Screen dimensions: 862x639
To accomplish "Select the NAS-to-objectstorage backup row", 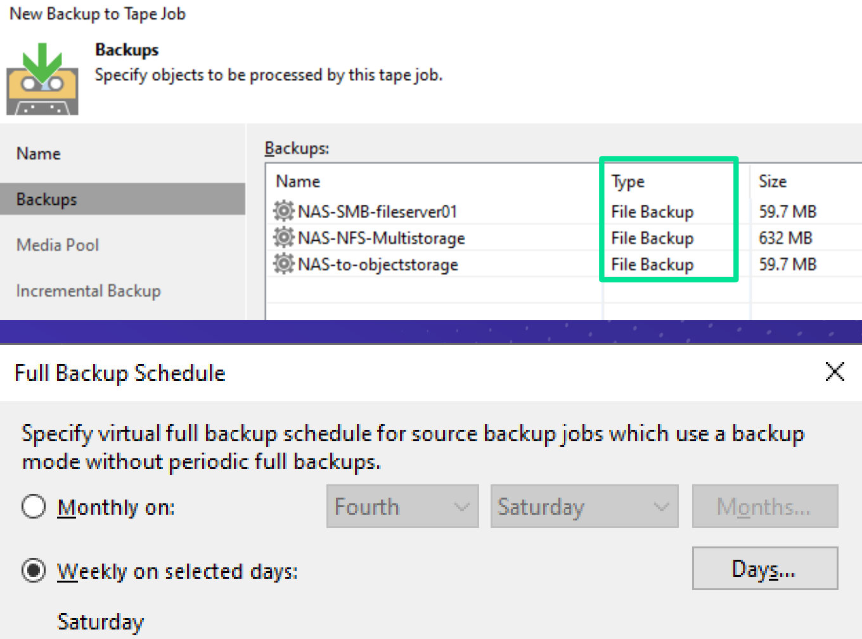I will [x=378, y=264].
